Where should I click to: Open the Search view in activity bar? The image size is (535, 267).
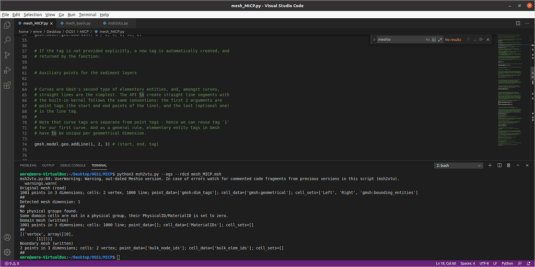click(7, 40)
